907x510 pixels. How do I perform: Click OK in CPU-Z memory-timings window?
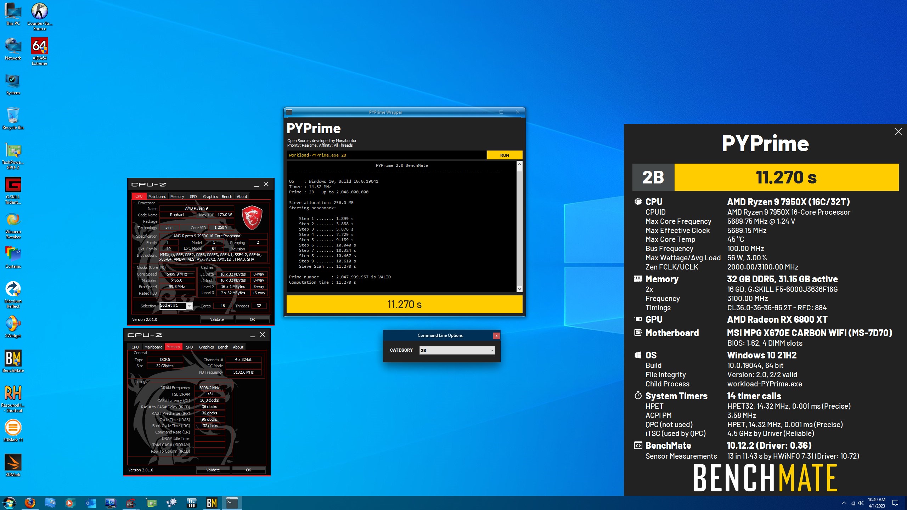click(248, 470)
